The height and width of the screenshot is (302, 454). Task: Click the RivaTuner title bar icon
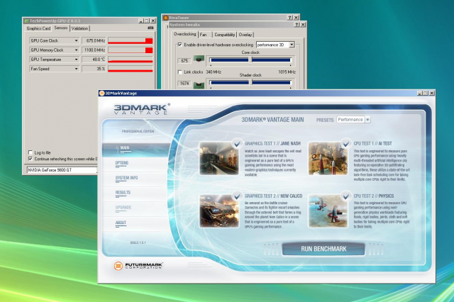click(x=166, y=18)
